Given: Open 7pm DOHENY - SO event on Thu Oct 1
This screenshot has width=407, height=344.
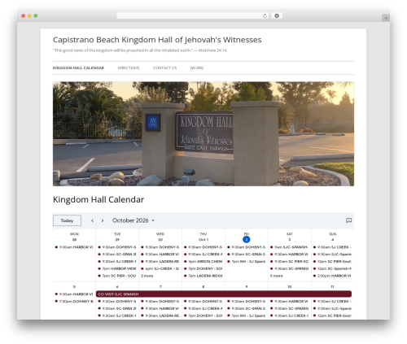Looking at the screenshot, I should [x=203, y=268].
